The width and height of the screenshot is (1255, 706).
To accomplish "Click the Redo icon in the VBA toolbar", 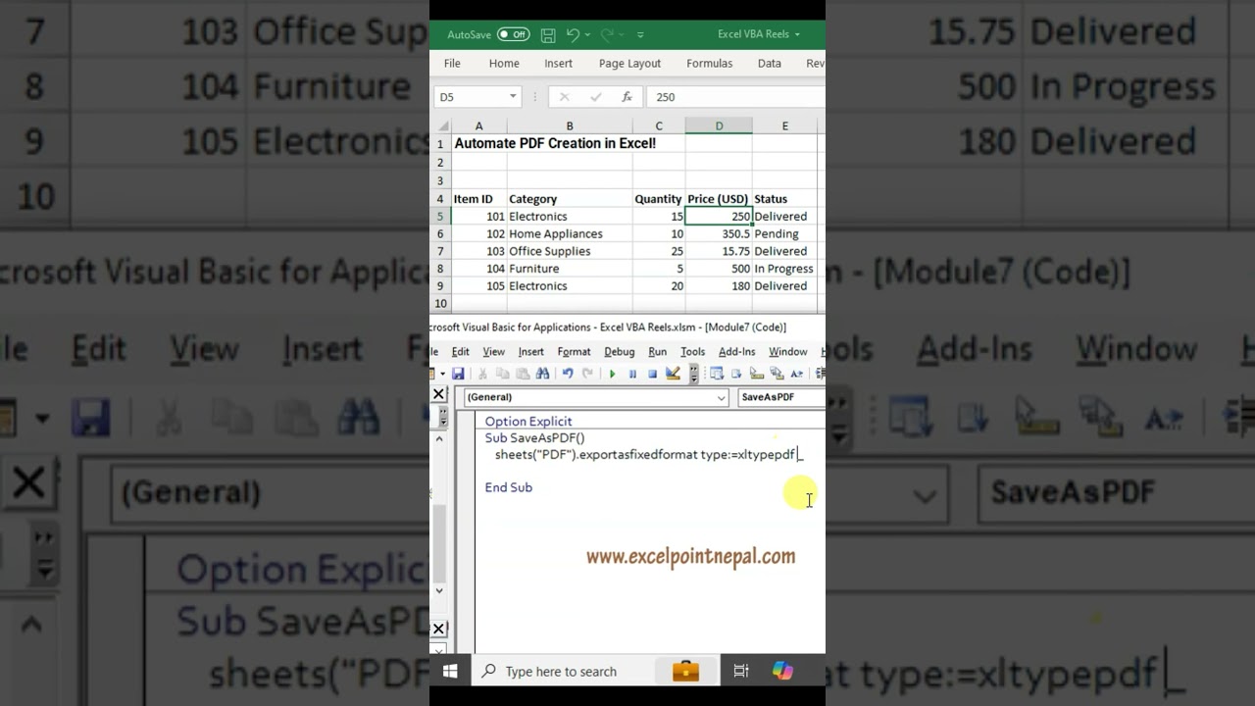I will pyautogui.click(x=587, y=374).
